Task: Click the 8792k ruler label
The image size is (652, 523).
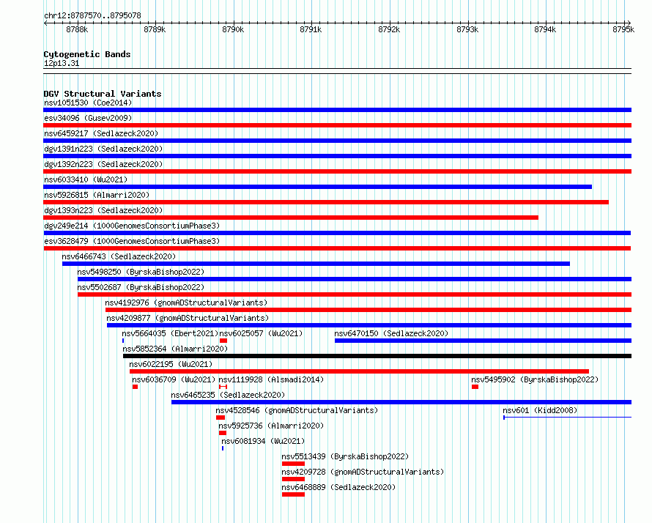Action: [x=389, y=29]
